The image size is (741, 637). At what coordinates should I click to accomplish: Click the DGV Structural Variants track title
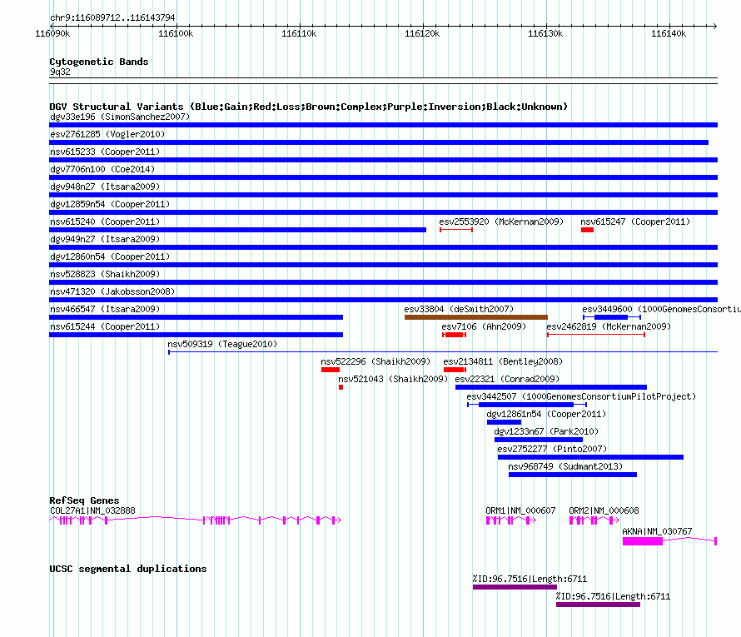309,107
